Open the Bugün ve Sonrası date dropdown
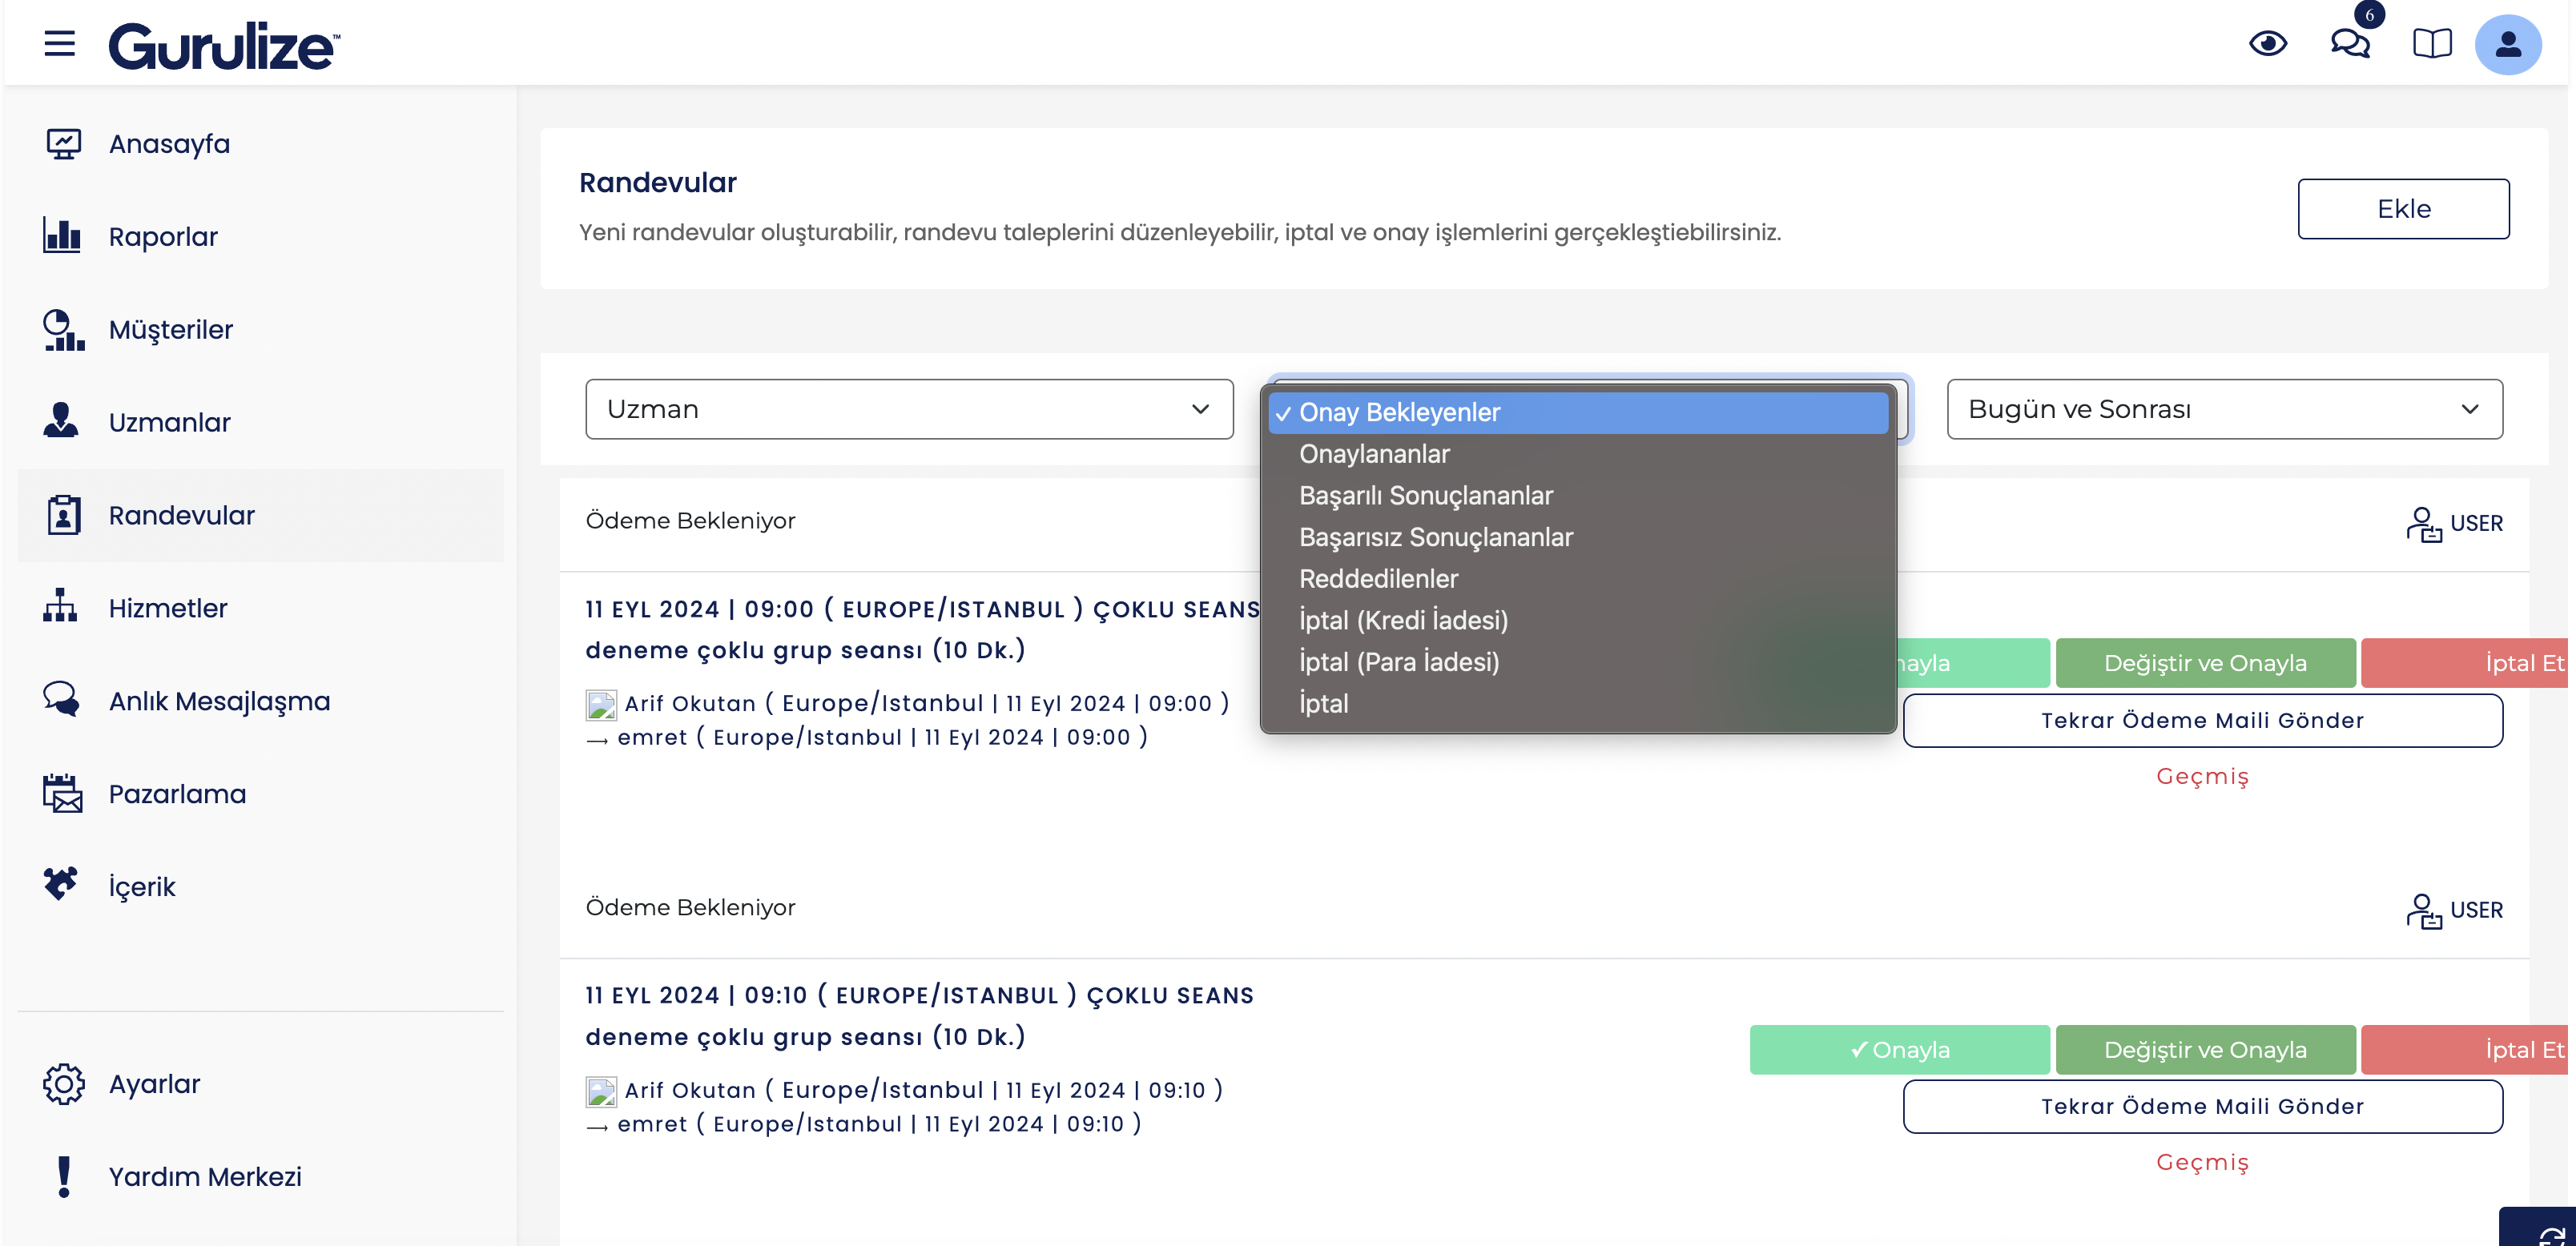Viewport: 2576px width, 1246px height. coord(2224,409)
